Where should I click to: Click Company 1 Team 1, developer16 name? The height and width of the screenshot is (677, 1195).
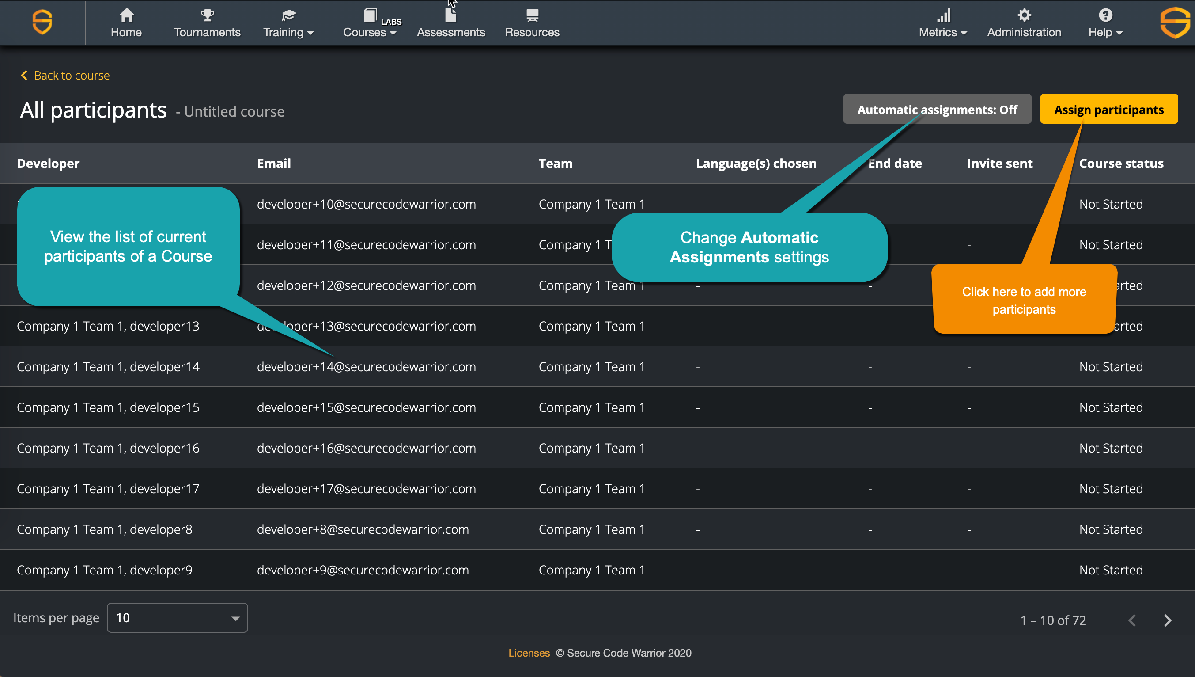tap(108, 448)
